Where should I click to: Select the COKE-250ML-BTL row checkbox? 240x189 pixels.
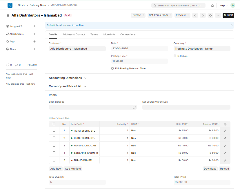54,138
